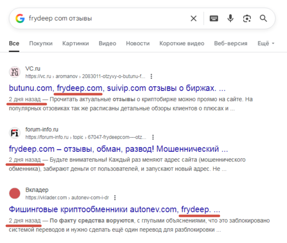This screenshot has width=287, height=243.
Task: Click the magnifying glass search button
Action: [x=263, y=18]
